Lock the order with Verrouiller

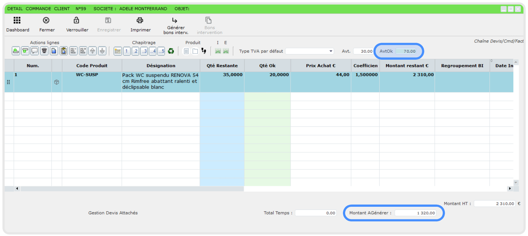click(x=76, y=20)
